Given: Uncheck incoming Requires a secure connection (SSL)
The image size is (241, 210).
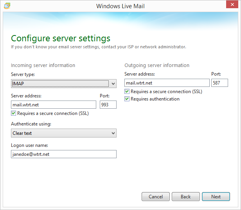Looking at the screenshot, I should [14, 113].
